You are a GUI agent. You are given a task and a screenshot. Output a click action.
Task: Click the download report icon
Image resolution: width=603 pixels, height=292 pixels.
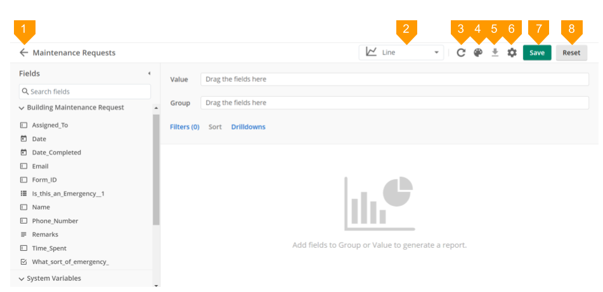[x=495, y=53]
